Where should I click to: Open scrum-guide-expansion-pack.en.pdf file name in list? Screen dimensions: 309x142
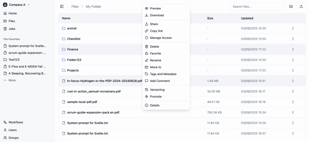coord(93,112)
